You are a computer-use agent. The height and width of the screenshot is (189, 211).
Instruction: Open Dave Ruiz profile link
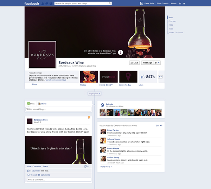pyautogui.click(x=149, y=4)
